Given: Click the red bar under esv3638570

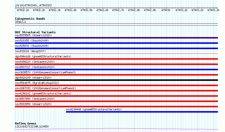Looking at the screenshot, I should pos(116,75).
